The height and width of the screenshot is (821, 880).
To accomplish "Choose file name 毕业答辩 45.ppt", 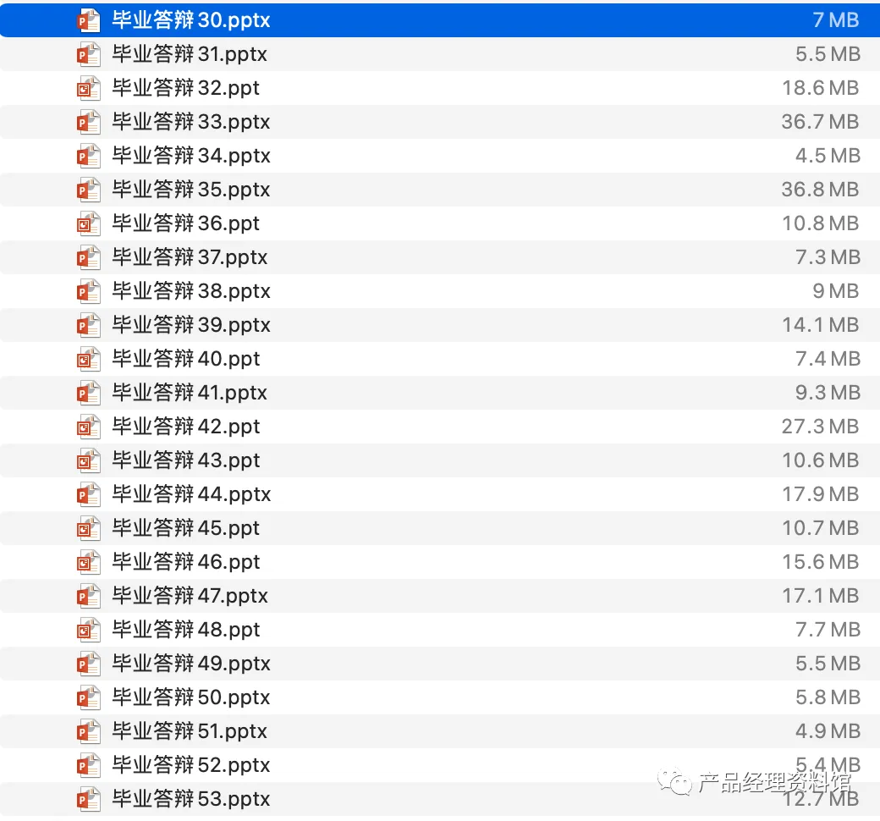I will pyautogui.click(x=185, y=528).
